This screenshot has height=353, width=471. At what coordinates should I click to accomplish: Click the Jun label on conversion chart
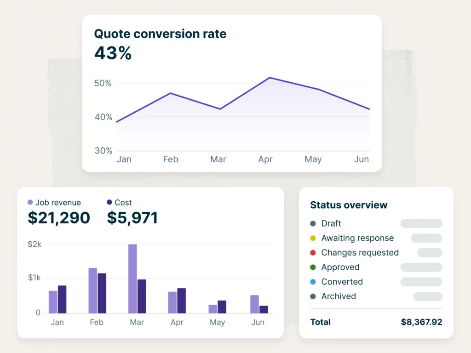click(362, 159)
